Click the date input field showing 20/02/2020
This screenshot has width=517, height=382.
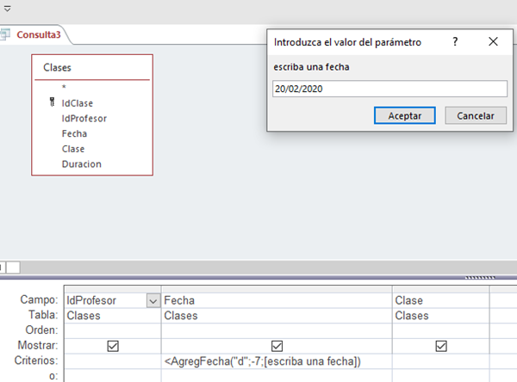[389, 89]
